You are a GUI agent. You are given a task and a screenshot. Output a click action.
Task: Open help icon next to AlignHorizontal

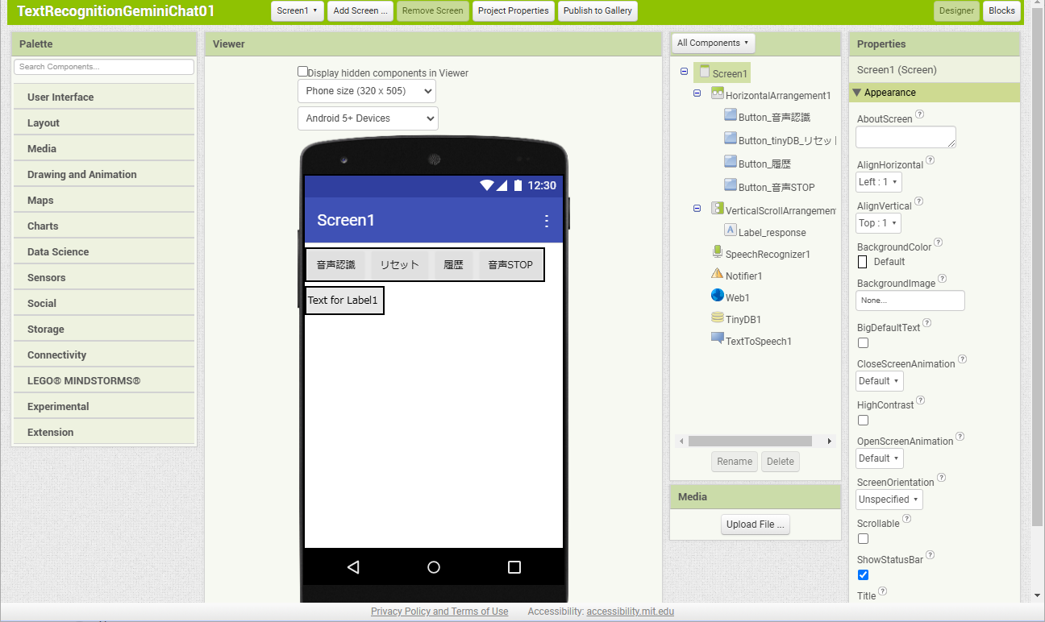tap(931, 160)
